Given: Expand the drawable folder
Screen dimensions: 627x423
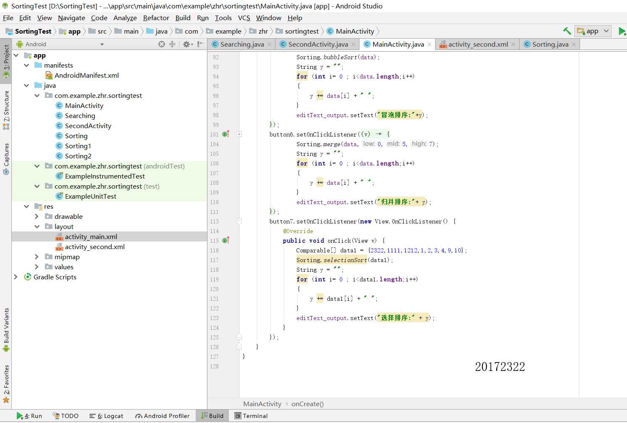Looking at the screenshot, I should tap(37, 217).
